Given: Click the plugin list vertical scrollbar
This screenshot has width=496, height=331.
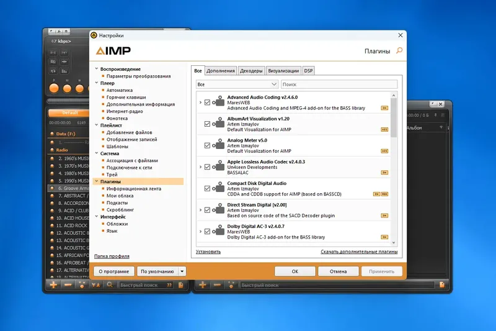Looking at the screenshot, I should [x=394, y=168].
